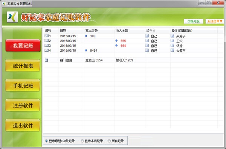The image size is (226, 149).
Task: Click the note icon beside 工资
Action: [x=172, y=41]
